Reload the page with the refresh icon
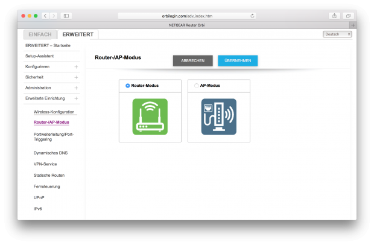Viewport: 374px width, 245px height. [x=252, y=16]
